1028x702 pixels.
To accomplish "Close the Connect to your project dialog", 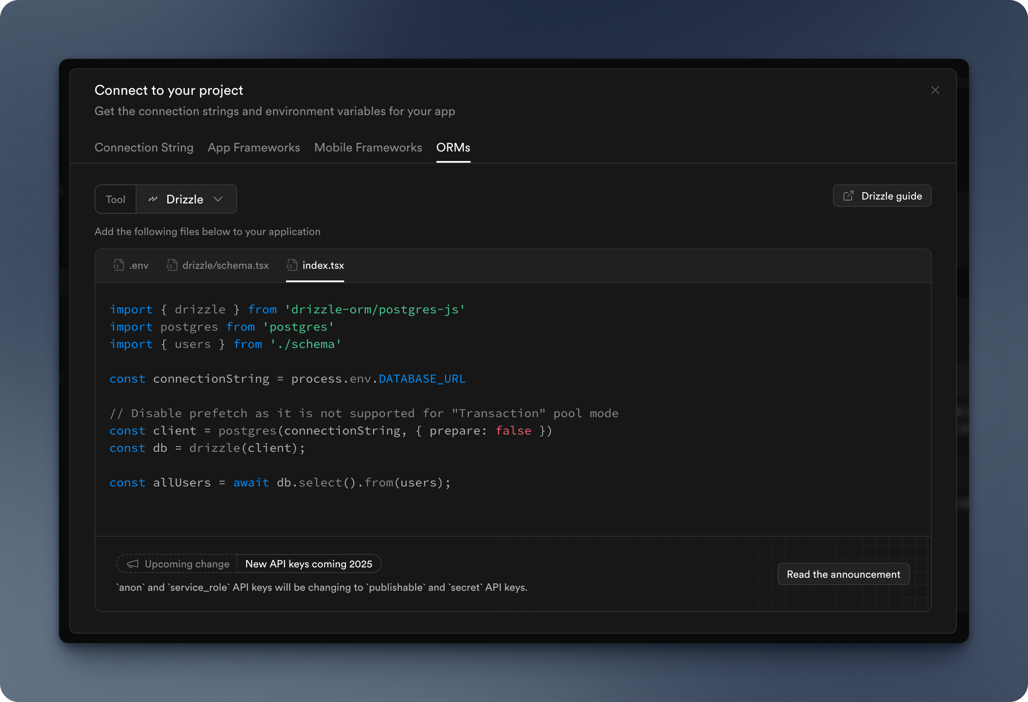I will (x=935, y=90).
